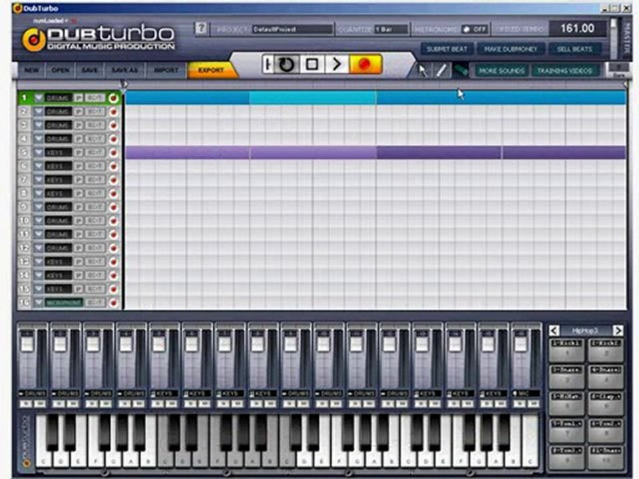The width and height of the screenshot is (639, 479).
Task: Trigger drum pad number 3
Action: 566,377
